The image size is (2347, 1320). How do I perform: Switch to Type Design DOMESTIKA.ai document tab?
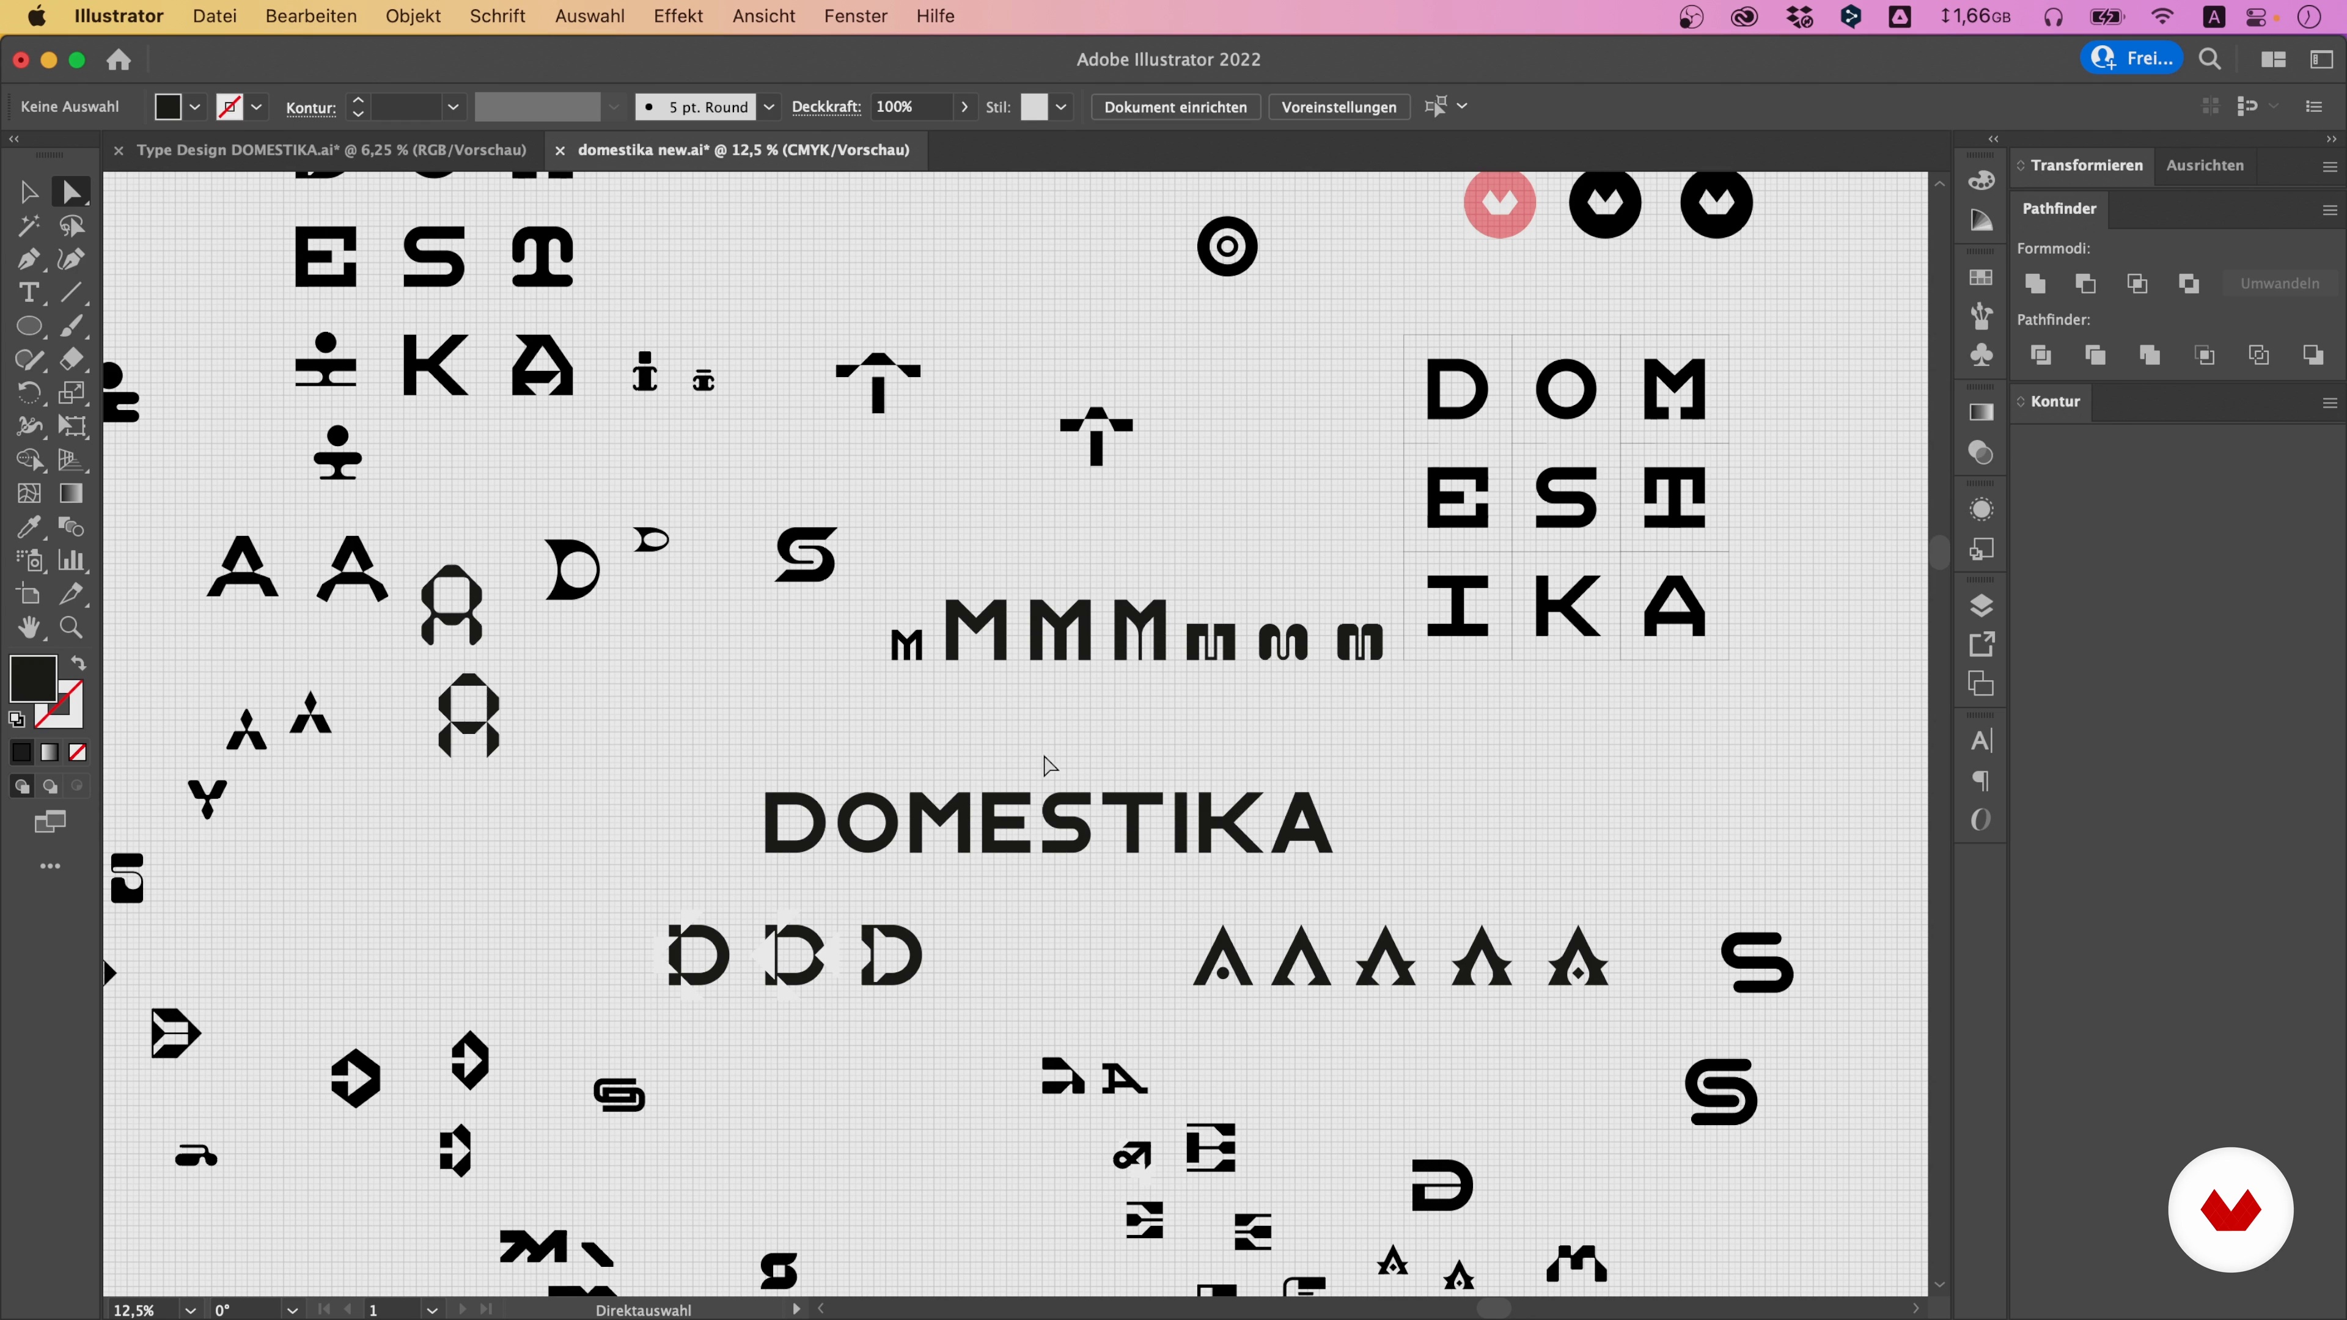[332, 150]
